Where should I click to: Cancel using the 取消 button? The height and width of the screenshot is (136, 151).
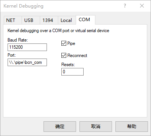[x=96, y=127]
